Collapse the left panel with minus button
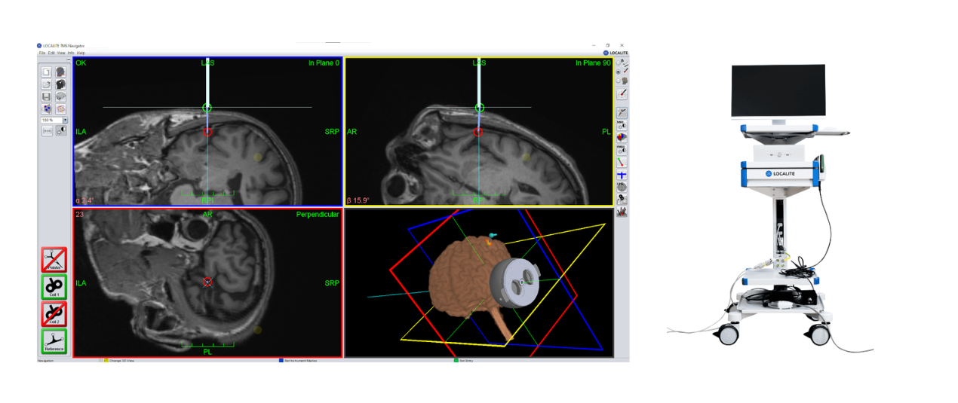The width and height of the screenshot is (958, 403). (x=69, y=60)
